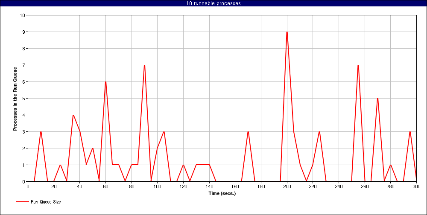Click the peak data point at 200 seconds
The width and height of the screenshot is (427, 215).
tap(287, 32)
